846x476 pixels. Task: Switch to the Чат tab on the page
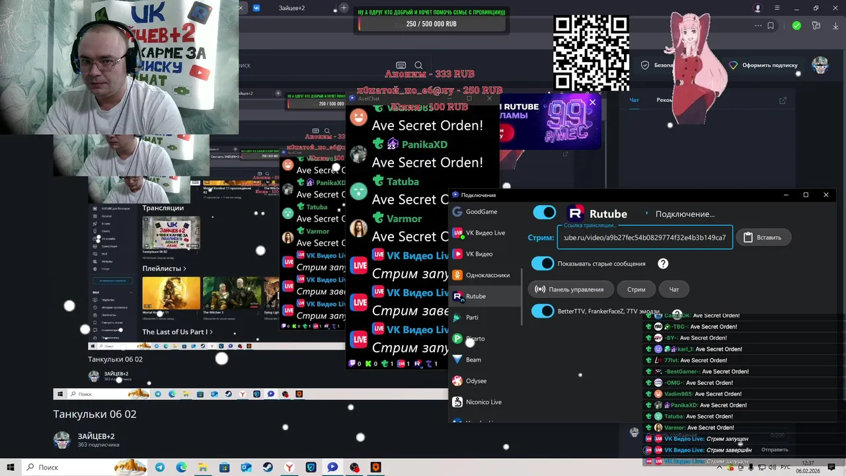[634, 100]
